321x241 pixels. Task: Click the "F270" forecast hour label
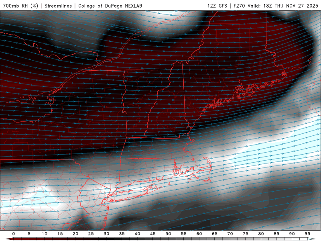click(239, 6)
